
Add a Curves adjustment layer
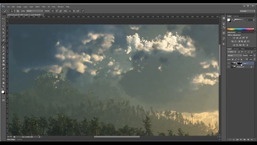tap(240, 38)
